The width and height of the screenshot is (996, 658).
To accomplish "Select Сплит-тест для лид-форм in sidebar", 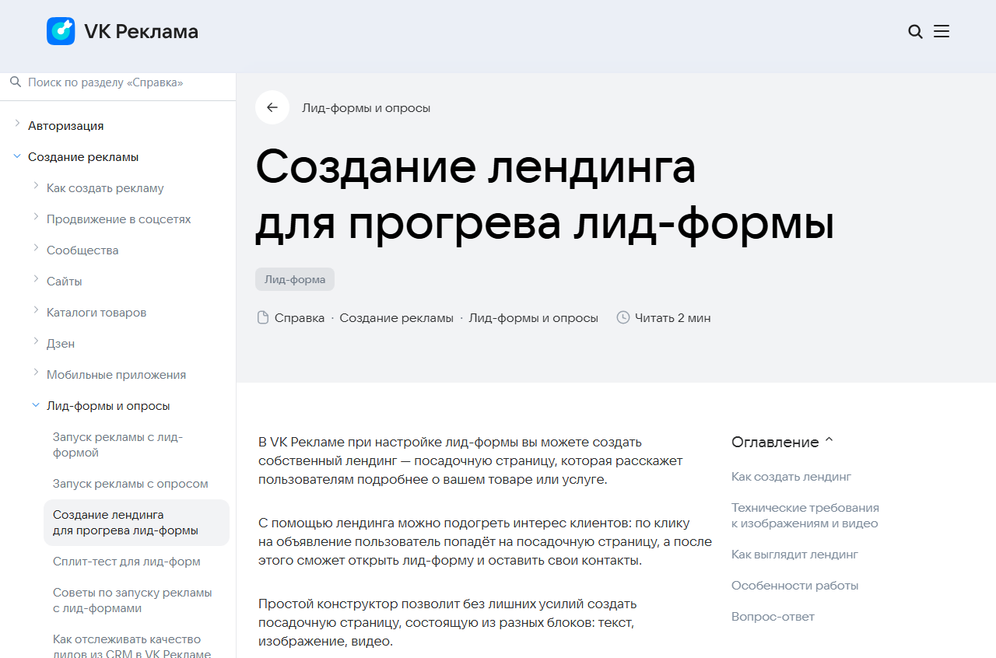I will coord(127,562).
